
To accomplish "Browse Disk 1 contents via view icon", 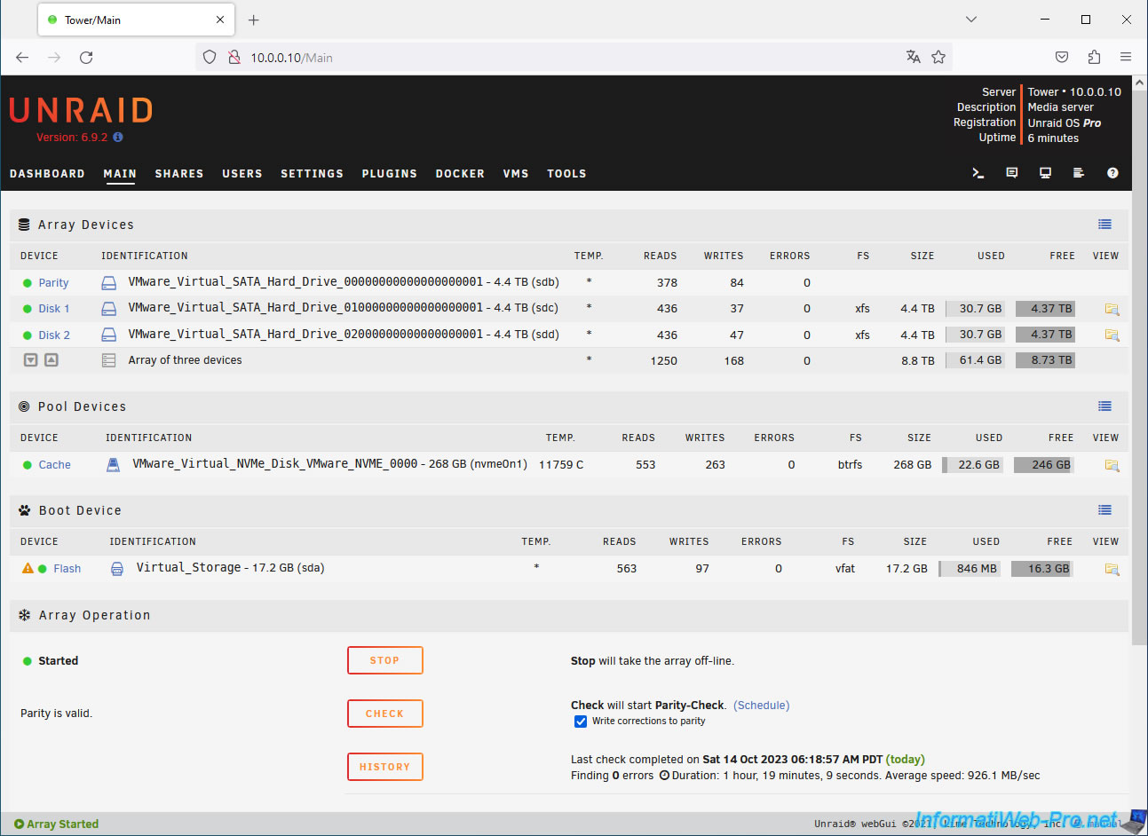I will click(x=1112, y=309).
